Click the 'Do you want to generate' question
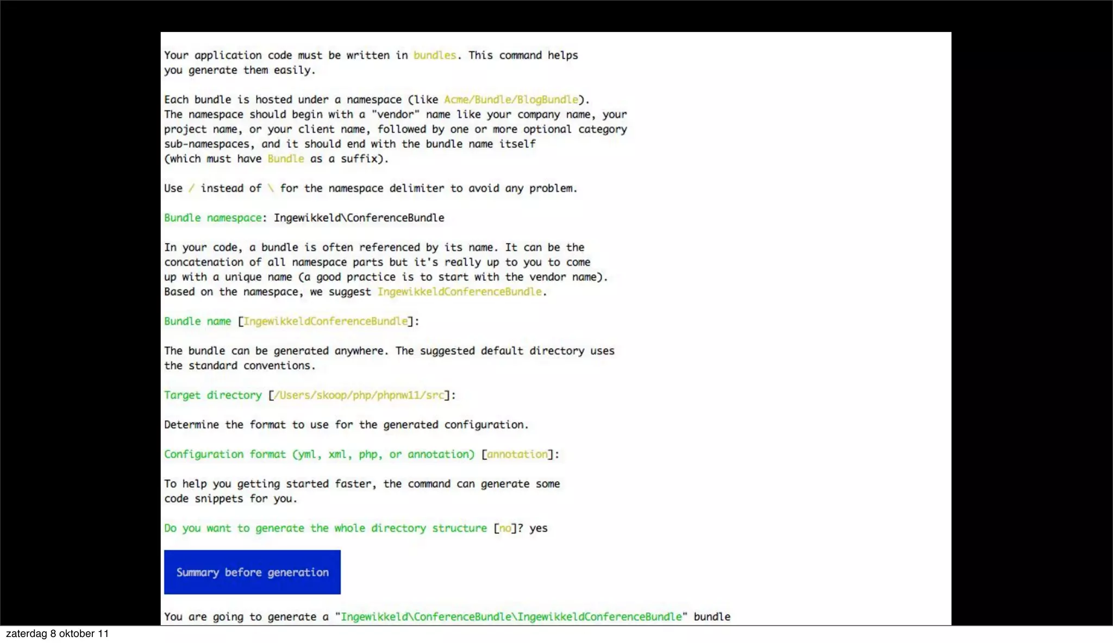 (x=325, y=528)
